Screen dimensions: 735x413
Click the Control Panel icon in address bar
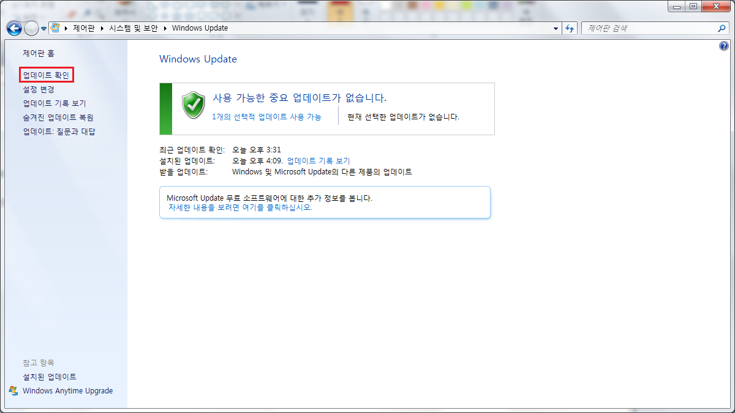[55, 28]
